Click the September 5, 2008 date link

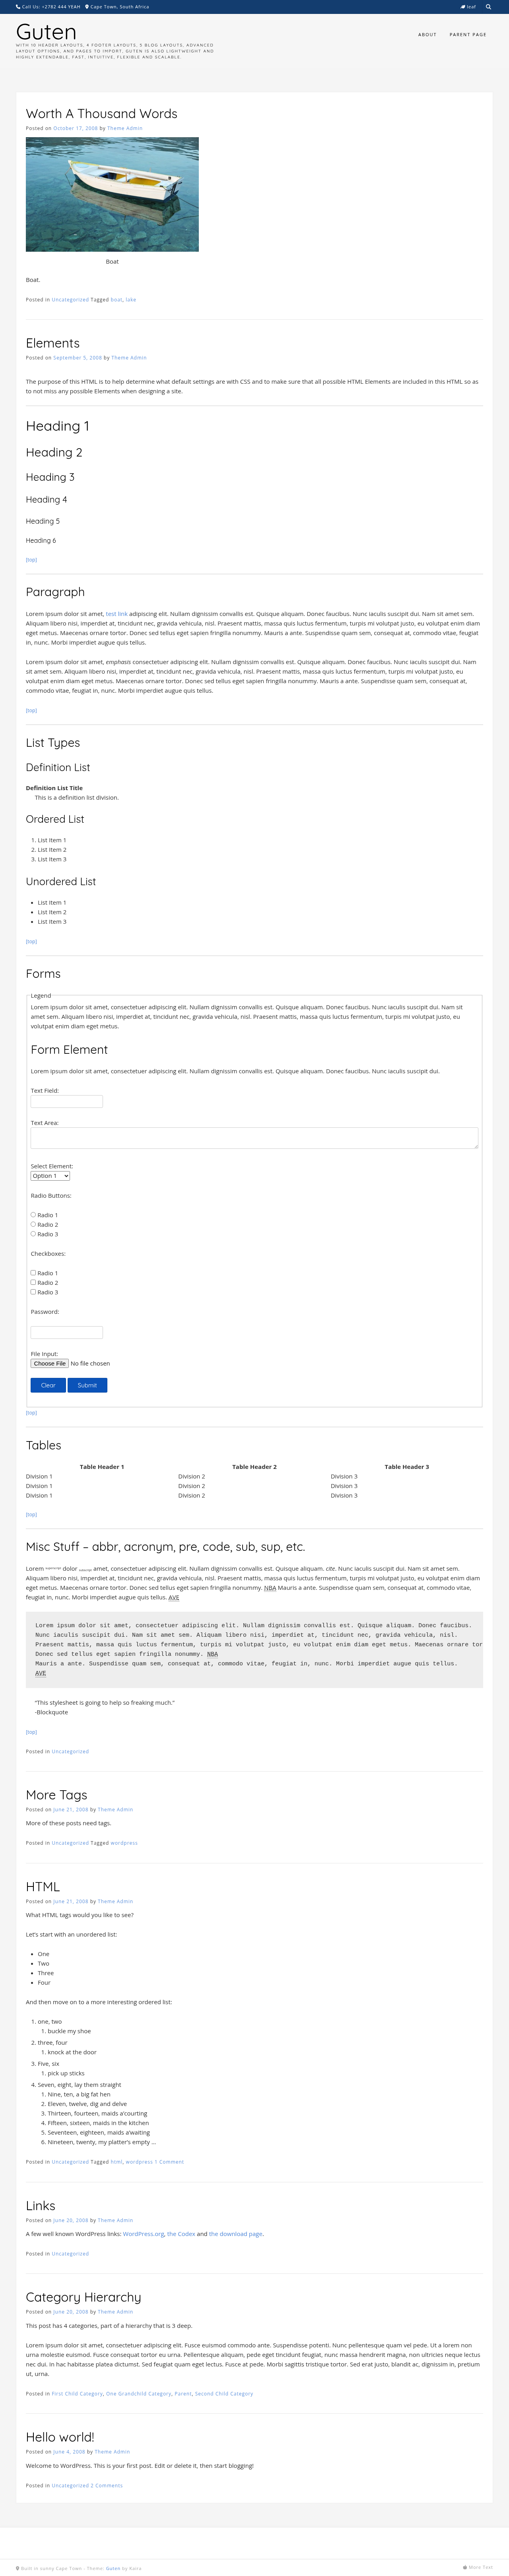click(78, 357)
